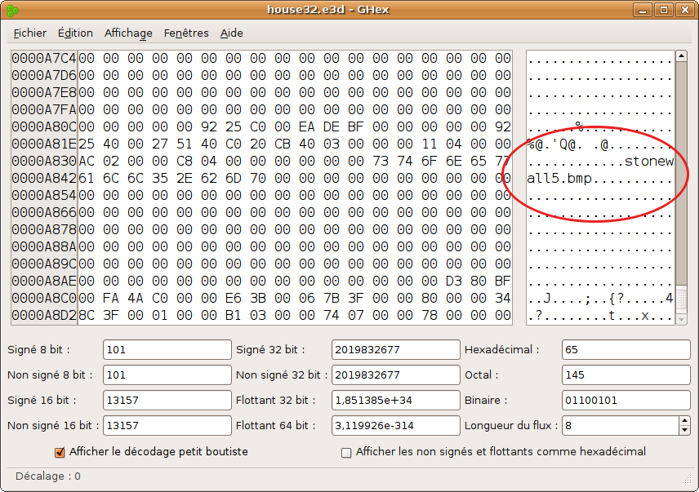
Task: Click hex byte B1 in row 0000A8D2
Action: (x=234, y=316)
